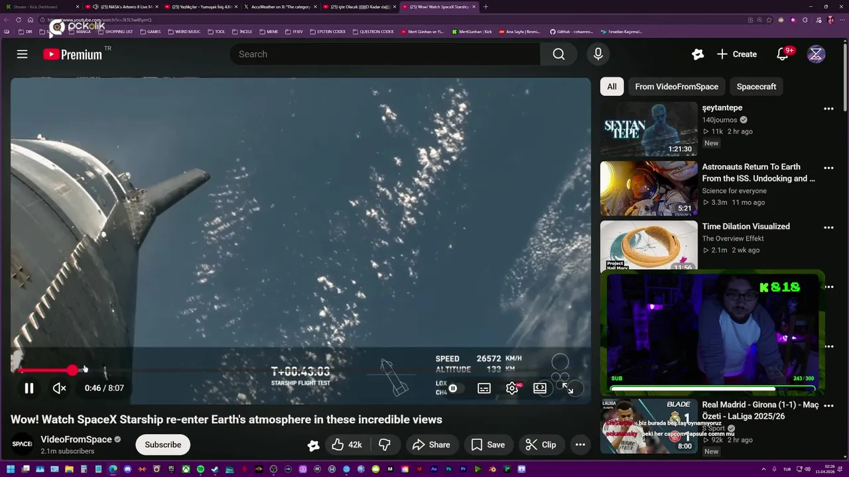This screenshot has width=849, height=477.
Task: Open options menu for Time Dilation video
Action: (828, 227)
